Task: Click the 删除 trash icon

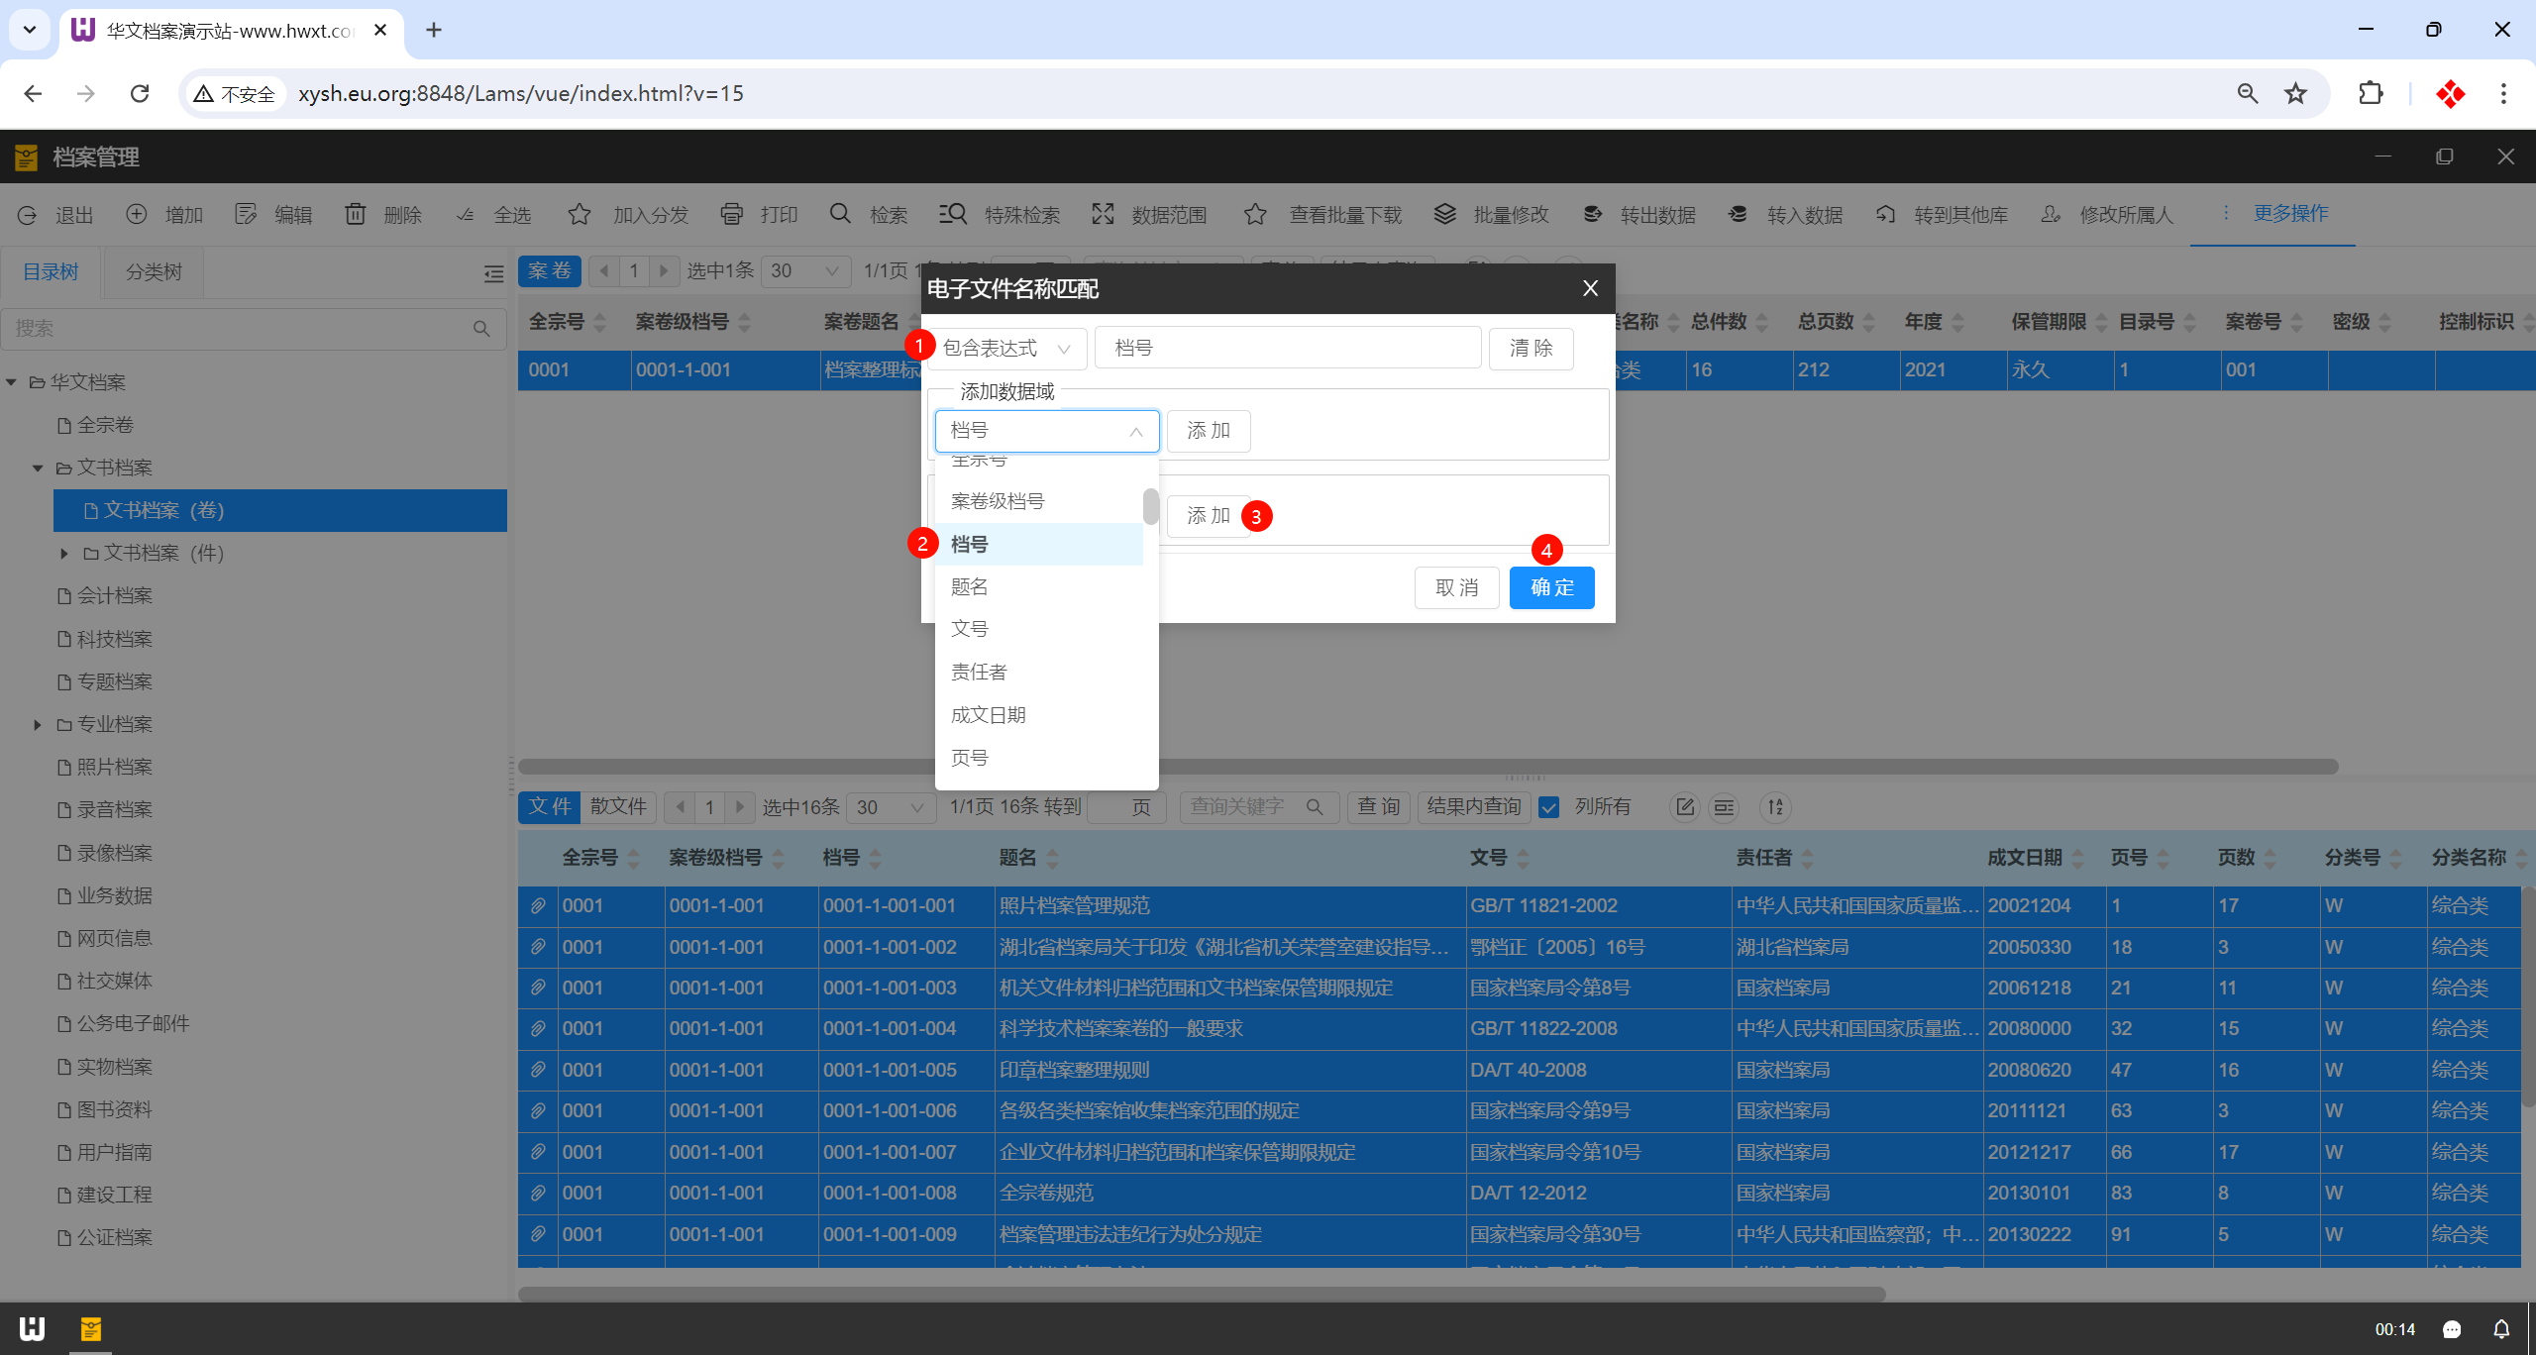Action: tap(355, 214)
